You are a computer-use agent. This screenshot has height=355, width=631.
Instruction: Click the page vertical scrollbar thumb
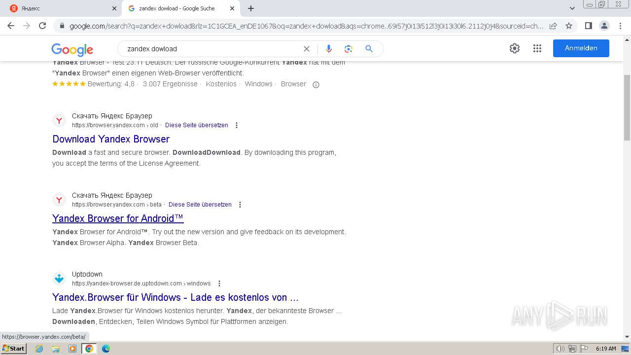627,107
